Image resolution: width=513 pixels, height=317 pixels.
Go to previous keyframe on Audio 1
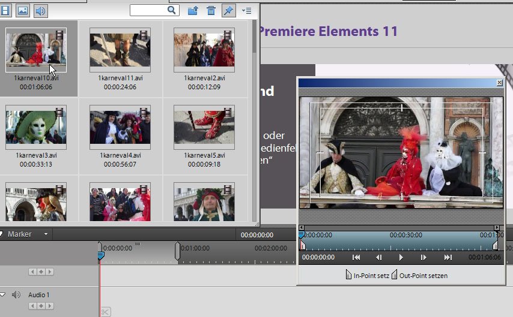(32, 306)
